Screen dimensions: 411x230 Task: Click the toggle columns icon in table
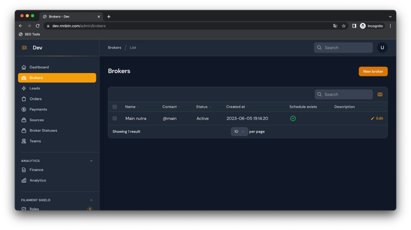tap(380, 94)
